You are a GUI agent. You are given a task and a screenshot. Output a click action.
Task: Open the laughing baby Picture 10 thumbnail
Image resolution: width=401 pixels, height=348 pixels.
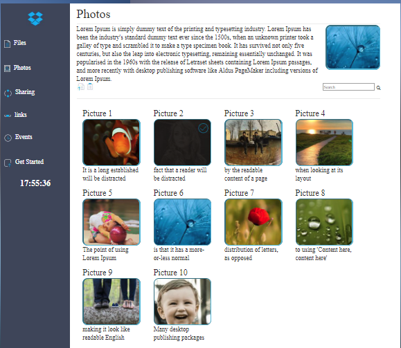click(x=182, y=302)
